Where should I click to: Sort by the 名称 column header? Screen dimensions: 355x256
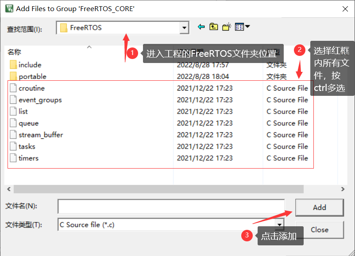[x=14, y=52]
